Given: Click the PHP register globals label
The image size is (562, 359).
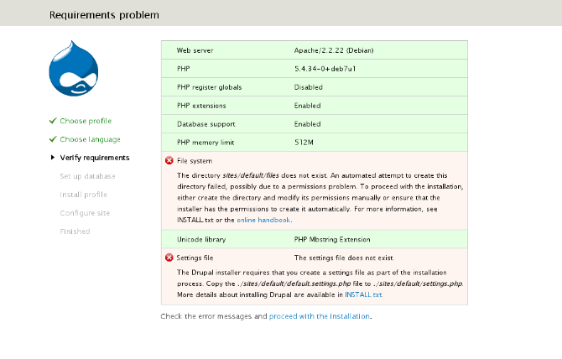Looking at the screenshot, I should [210, 87].
